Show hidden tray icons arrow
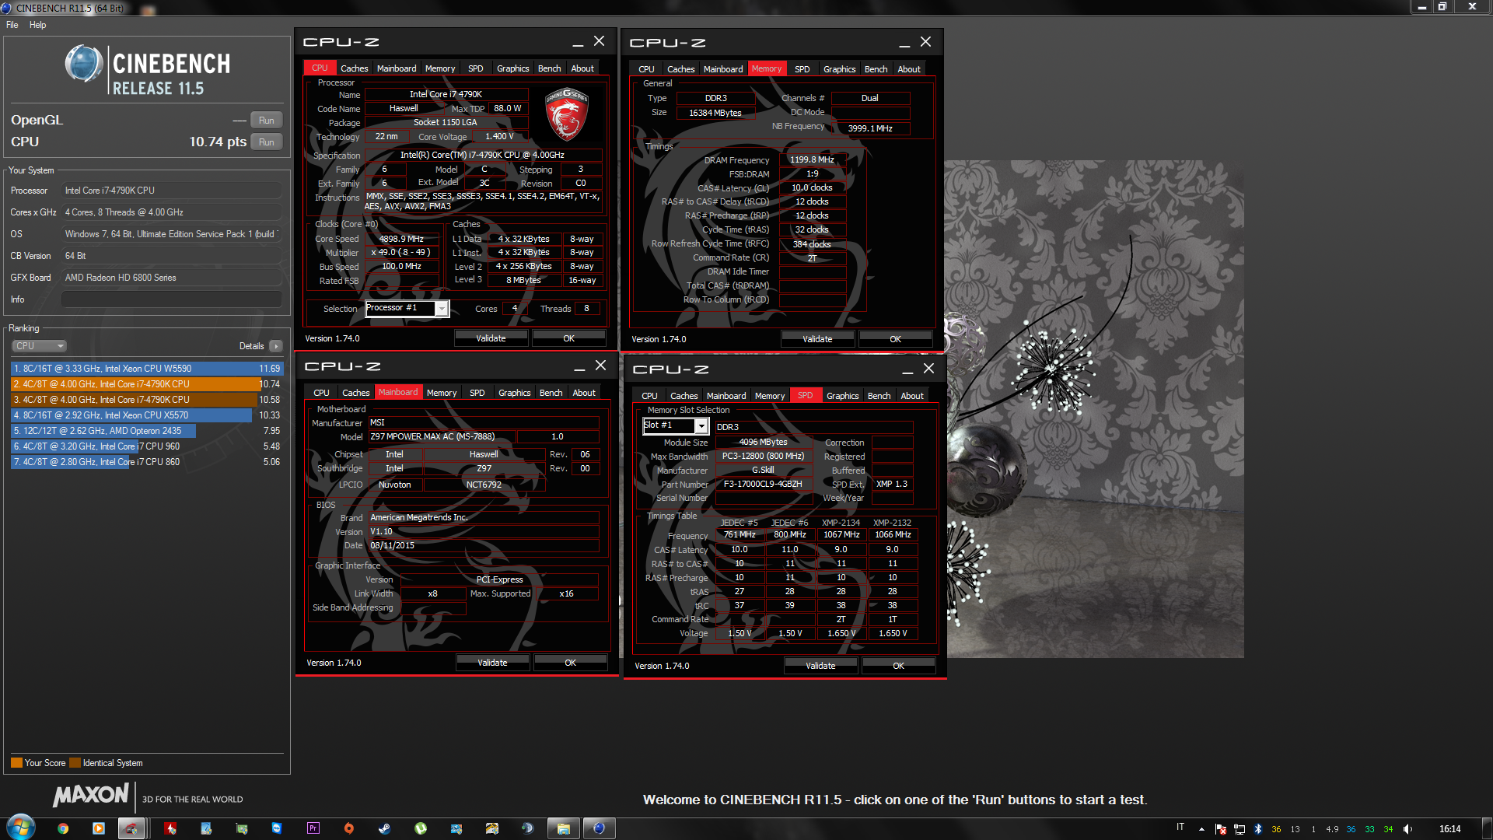Viewport: 1493px width, 840px height. tap(1201, 828)
